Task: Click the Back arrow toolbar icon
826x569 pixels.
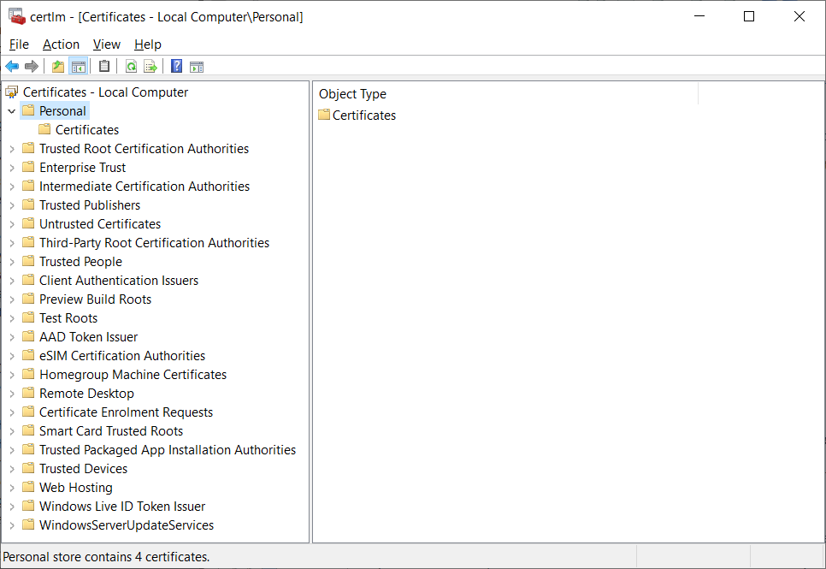Action: click(x=12, y=67)
